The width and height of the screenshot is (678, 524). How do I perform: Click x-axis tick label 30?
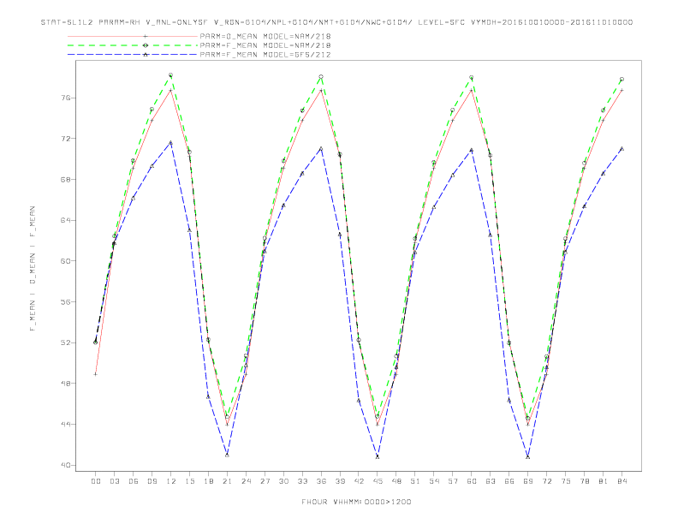283,481
